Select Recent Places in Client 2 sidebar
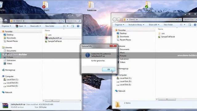The height and width of the screenshot is (111, 197). click(124, 40)
